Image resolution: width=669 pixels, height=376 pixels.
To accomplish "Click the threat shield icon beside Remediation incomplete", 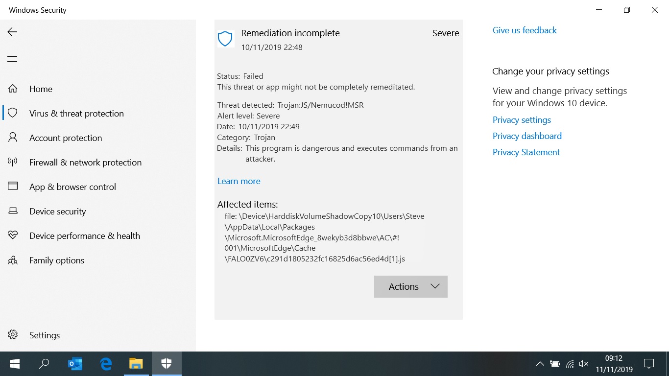I will click(x=225, y=39).
